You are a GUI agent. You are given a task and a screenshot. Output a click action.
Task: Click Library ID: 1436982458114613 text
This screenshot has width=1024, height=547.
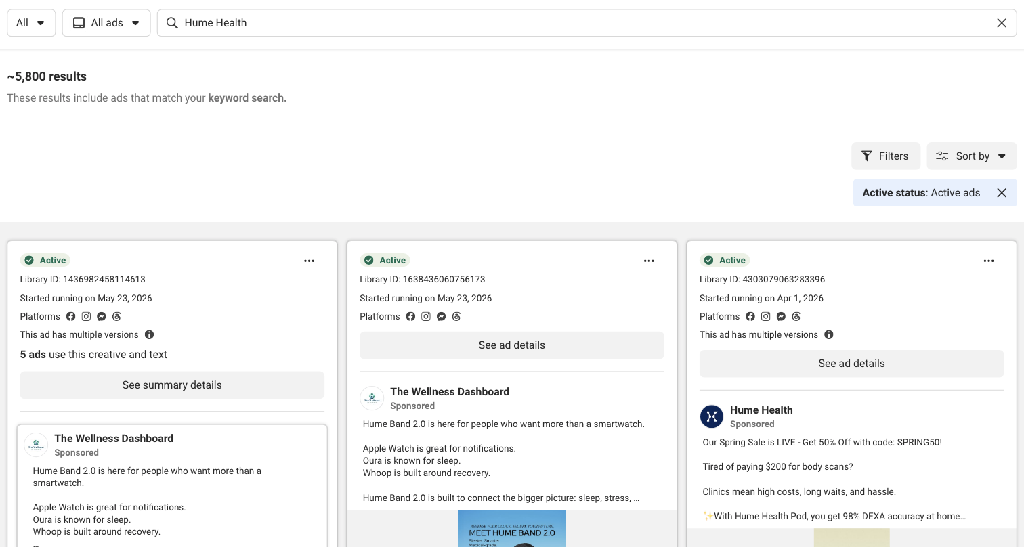(x=83, y=279)
